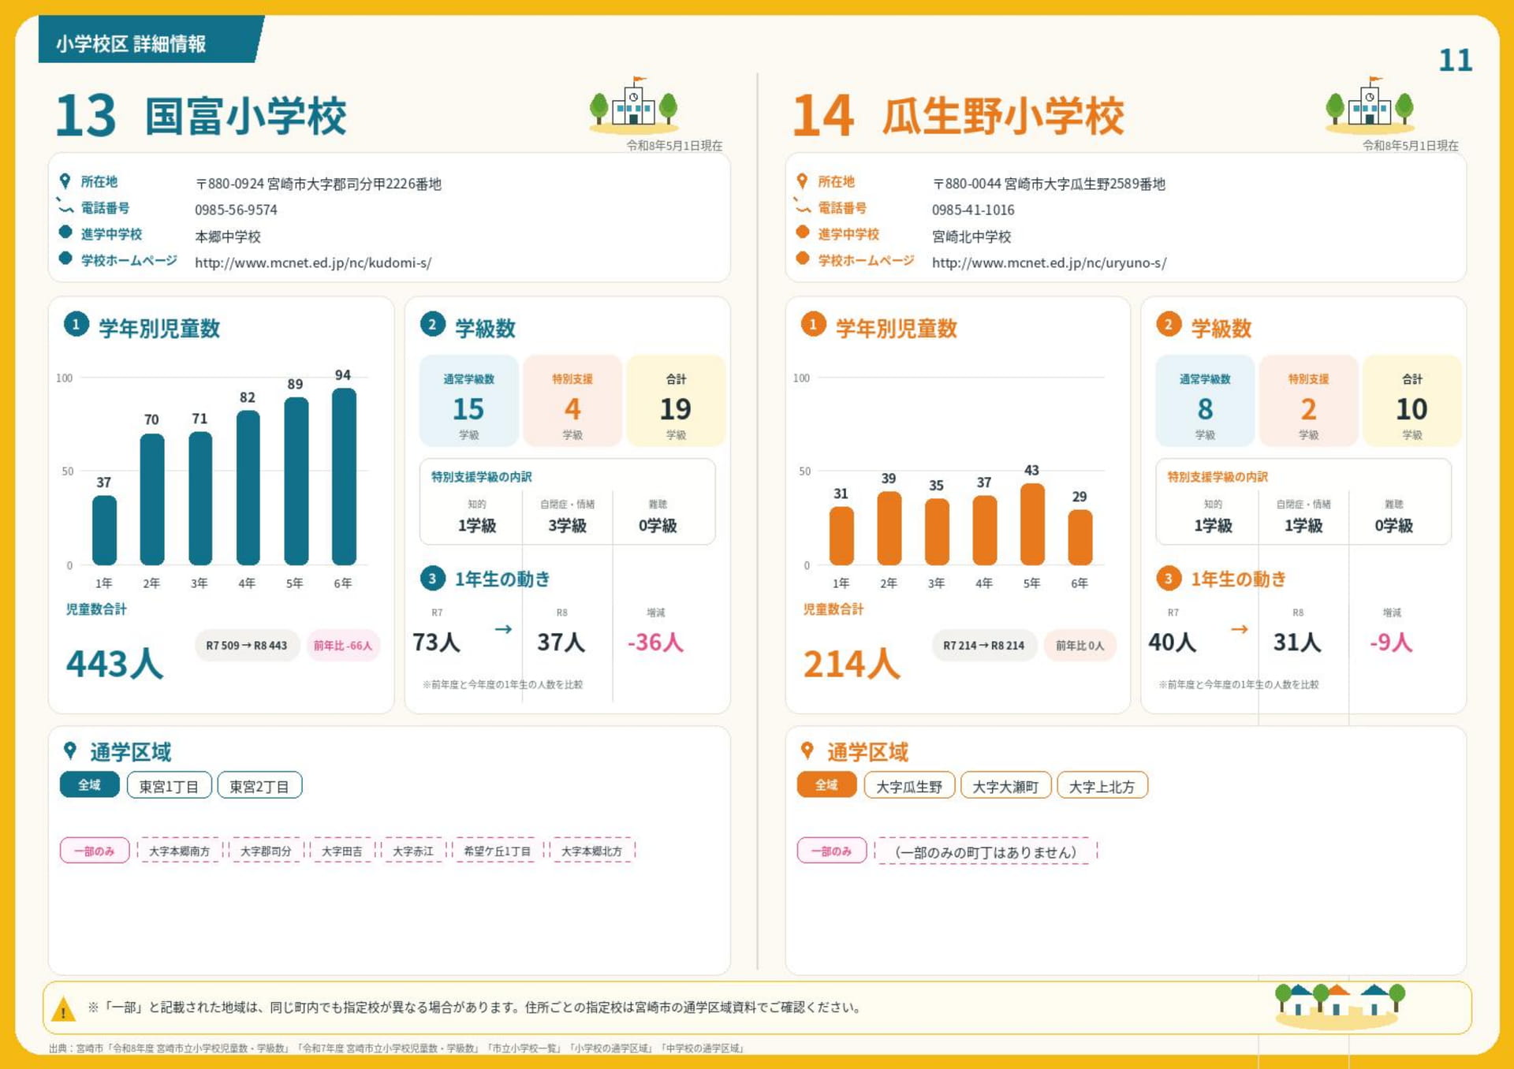Click the blue 全域 tag for 国富小学校

pos(89,785)
